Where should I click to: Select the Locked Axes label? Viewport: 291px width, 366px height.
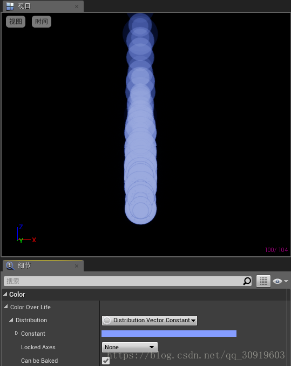[38, 347]
